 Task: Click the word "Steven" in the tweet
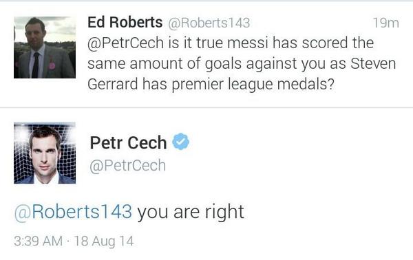(x=373, y=64)
